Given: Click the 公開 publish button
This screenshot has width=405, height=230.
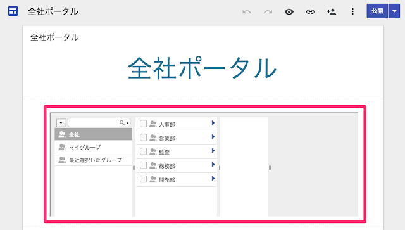Looking at the screenshot, I should click(x=377, y=11).
